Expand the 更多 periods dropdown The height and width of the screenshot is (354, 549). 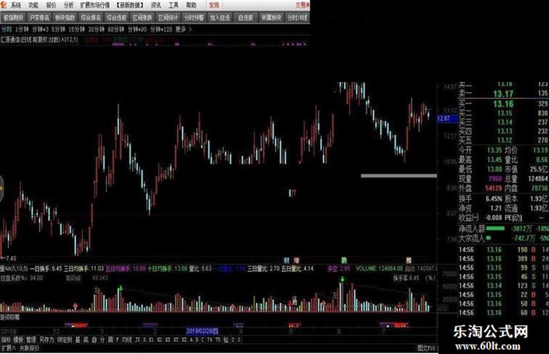tap(184, 30)
